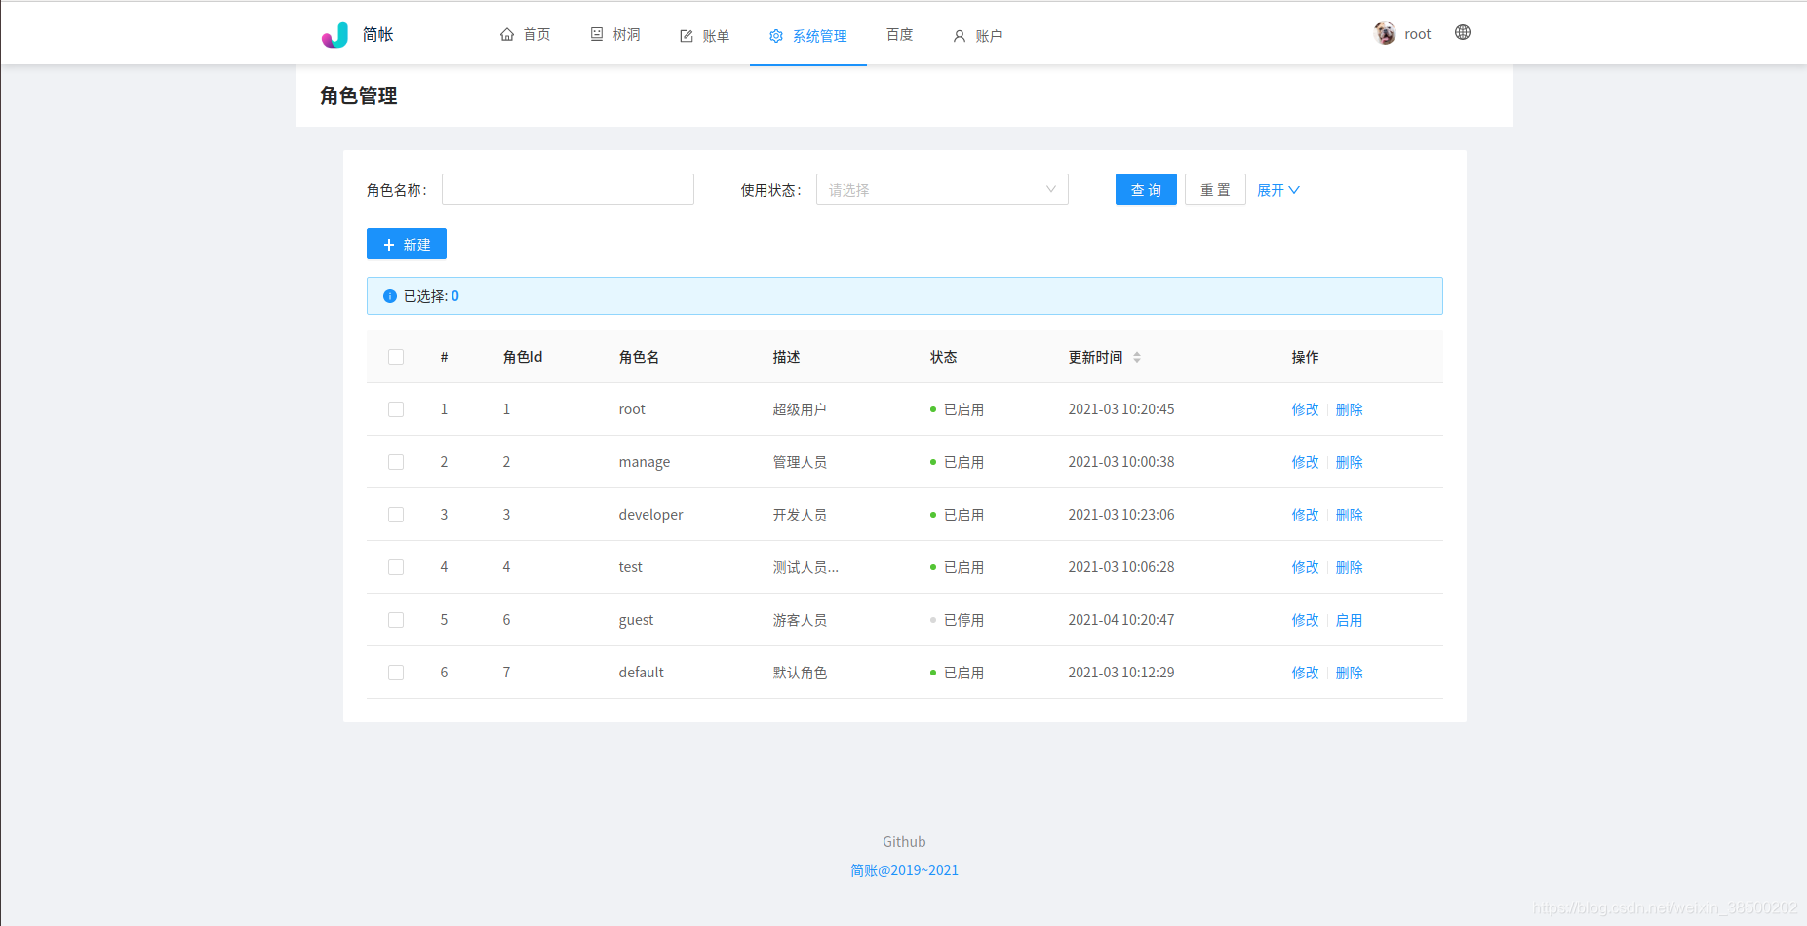
Task: Check the box for the default role row
Action: tap(396, 673)
